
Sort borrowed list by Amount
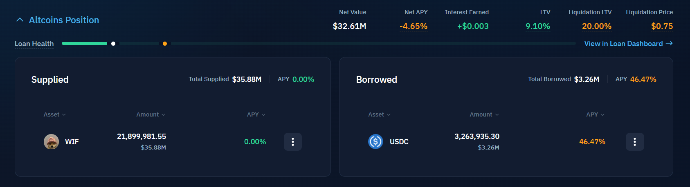coord(484,115)
